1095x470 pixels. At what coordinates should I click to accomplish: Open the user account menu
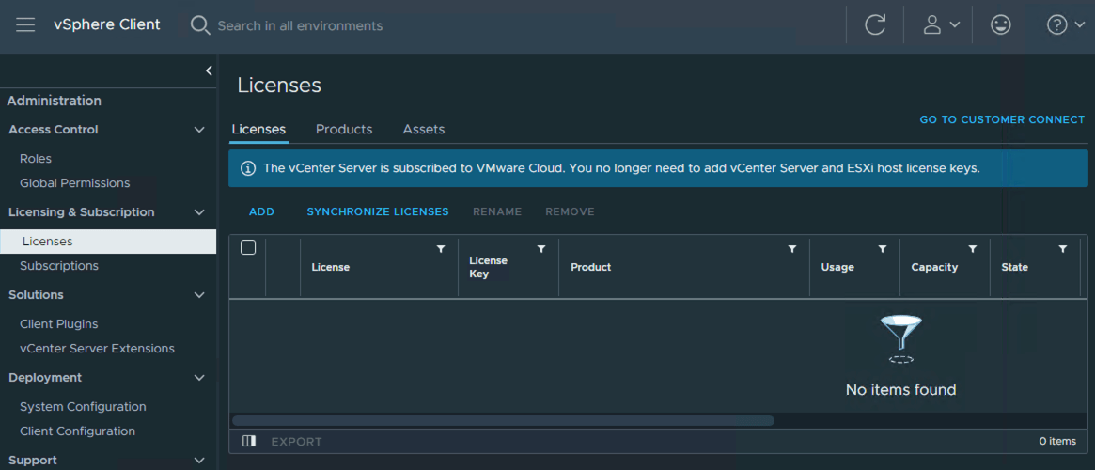pos(942,25)
